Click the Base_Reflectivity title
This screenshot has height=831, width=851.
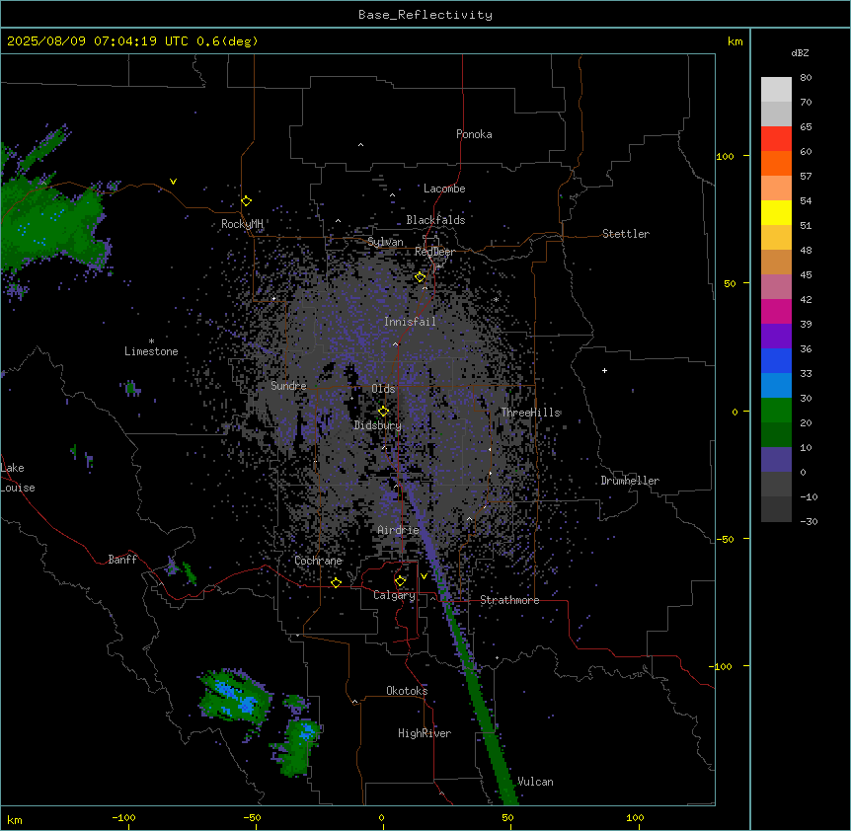coord(425,15)
